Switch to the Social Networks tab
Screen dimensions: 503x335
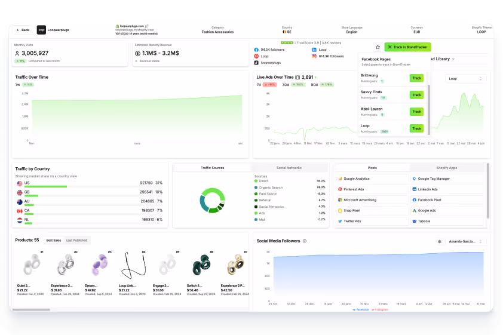pos(289,168)
